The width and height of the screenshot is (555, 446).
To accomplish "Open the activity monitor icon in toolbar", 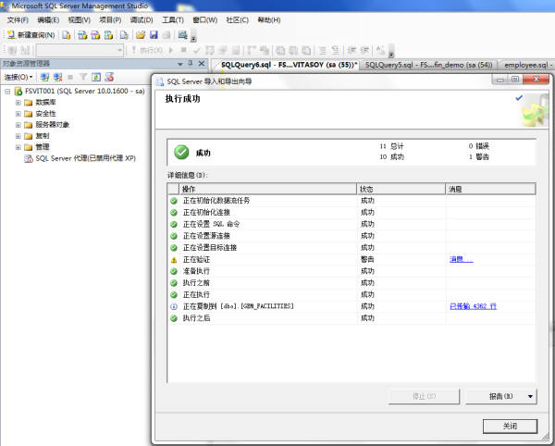I will [x=182, y=34].
